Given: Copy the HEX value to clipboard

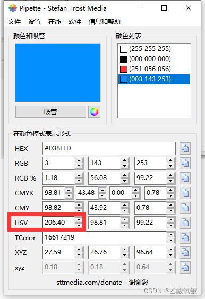Looking at the screenshot, I should click(x=185, y=148).
